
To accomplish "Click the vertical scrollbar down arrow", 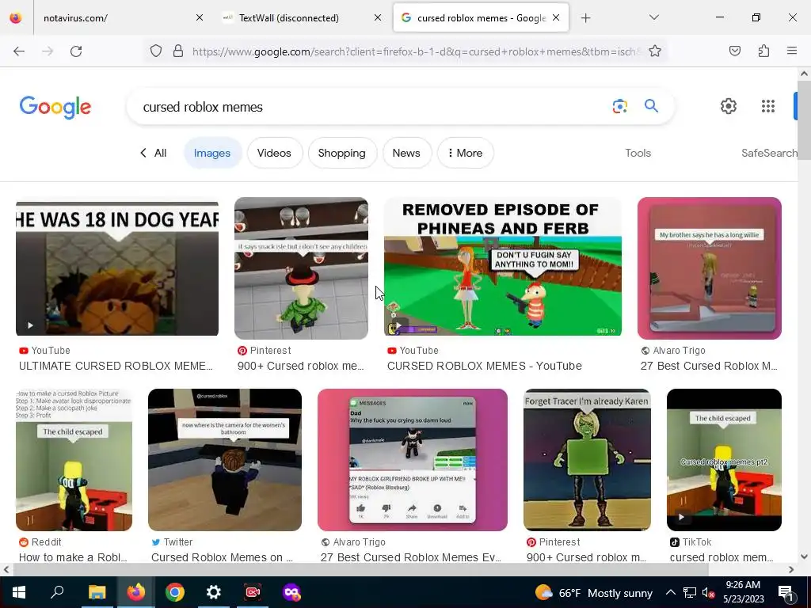I will coord(805,557).
